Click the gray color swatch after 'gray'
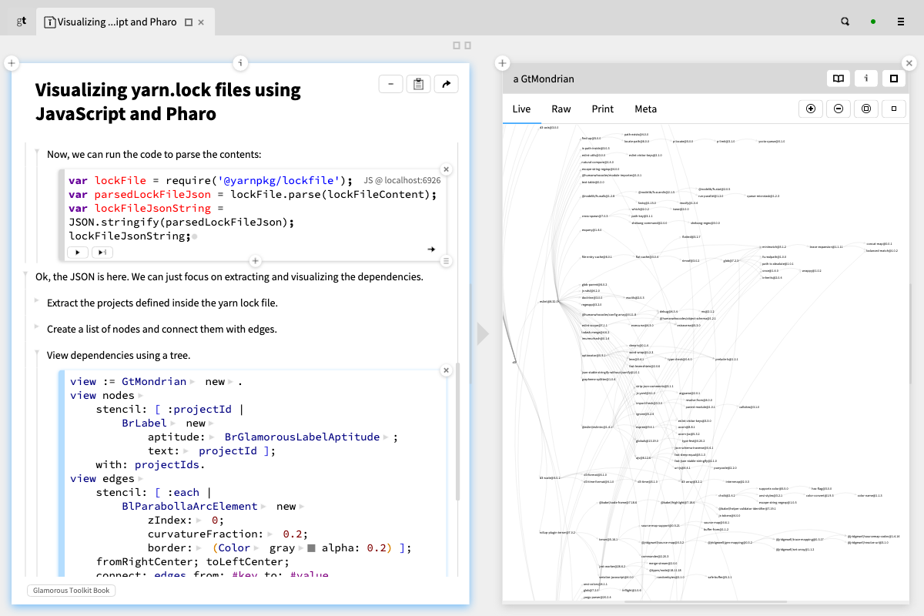Image resolution: width=924 pixels, height=616 pixels. tap(312, 548)
